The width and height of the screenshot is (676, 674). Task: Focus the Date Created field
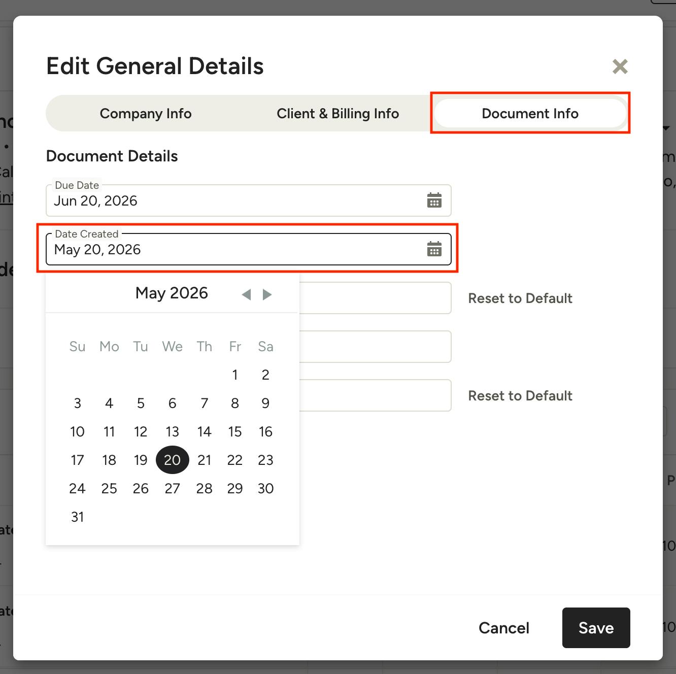[249, 249]
